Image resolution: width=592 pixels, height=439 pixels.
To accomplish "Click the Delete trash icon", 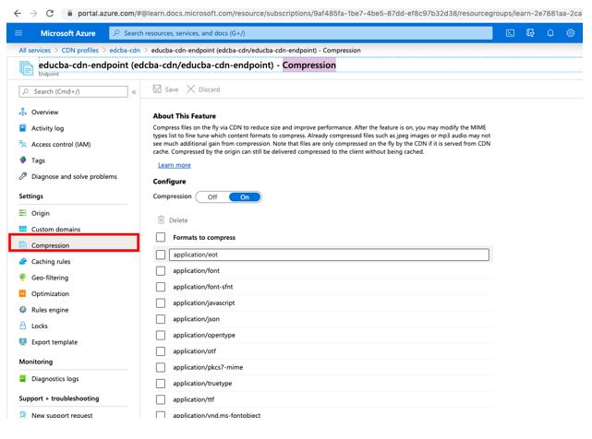I will [161, 219].
